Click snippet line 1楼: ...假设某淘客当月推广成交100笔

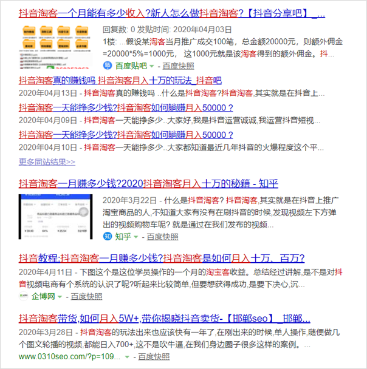[x=222, y=42]
